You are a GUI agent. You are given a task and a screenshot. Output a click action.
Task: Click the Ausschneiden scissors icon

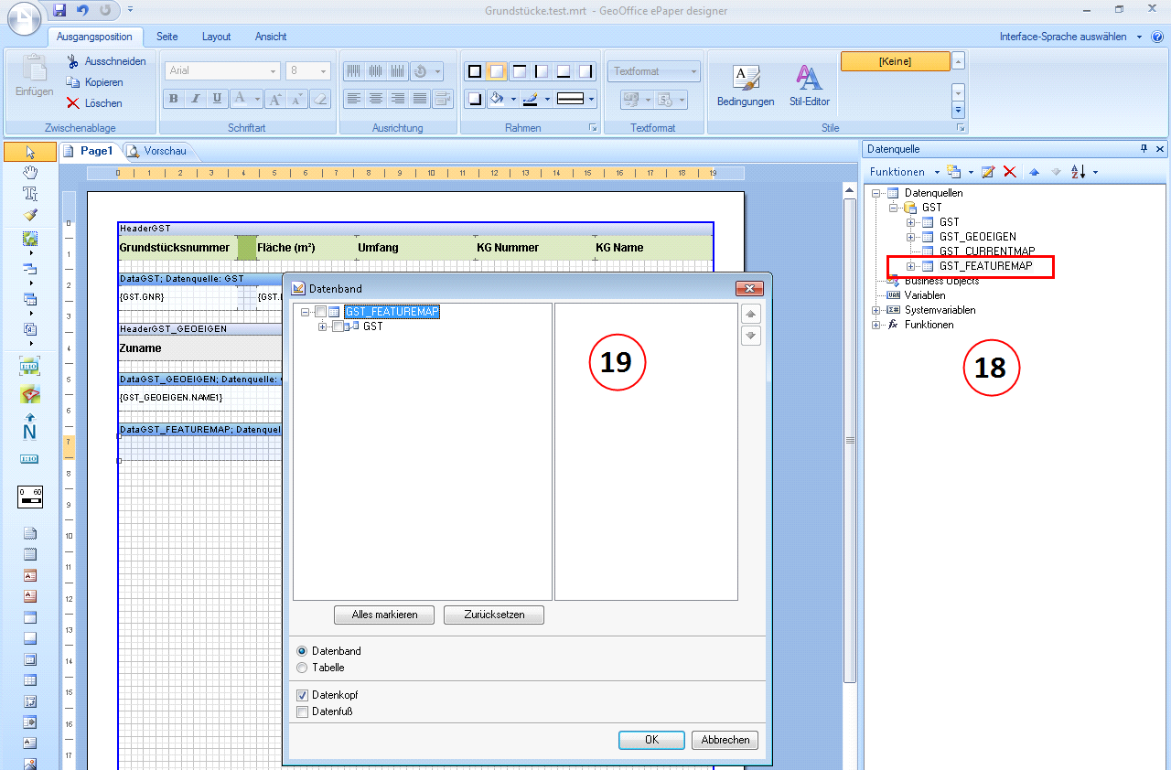(x=73, y=61)
